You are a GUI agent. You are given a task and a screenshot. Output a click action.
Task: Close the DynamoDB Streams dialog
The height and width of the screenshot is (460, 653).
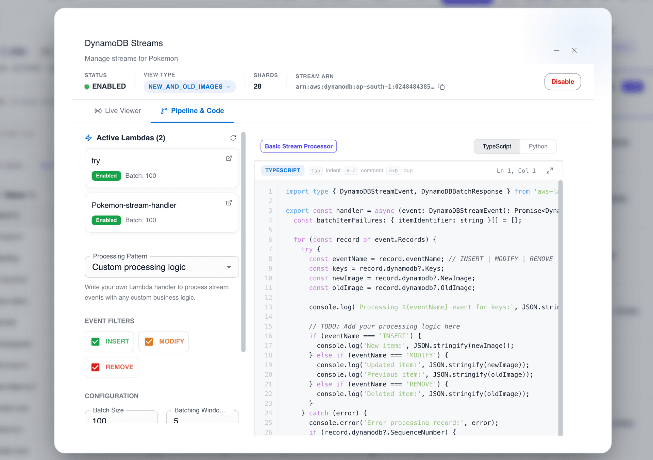pyautogui.click(x=574, y=50)
